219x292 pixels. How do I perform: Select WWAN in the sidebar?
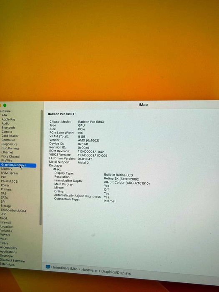(x=5, y=235)
